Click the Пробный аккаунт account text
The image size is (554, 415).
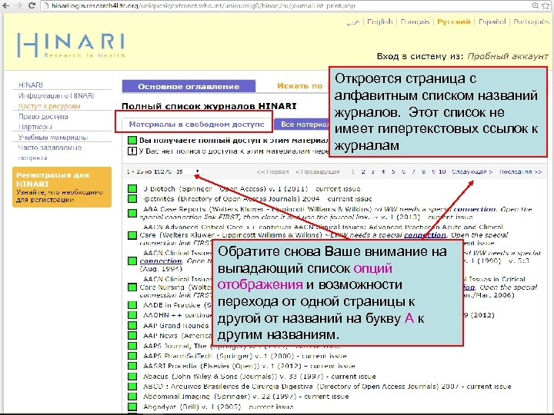pos(508,56)
